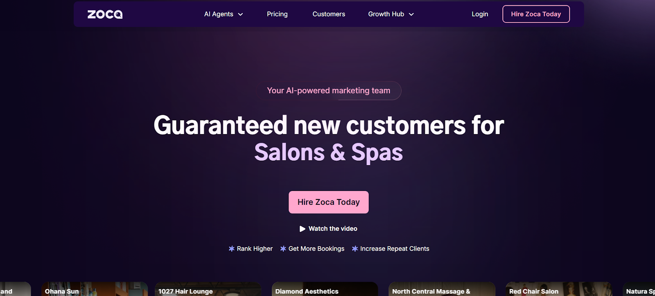Click the pink Hire Zoca Today button
The width and height of the screenshot is (655, 296).
point(329,202)
